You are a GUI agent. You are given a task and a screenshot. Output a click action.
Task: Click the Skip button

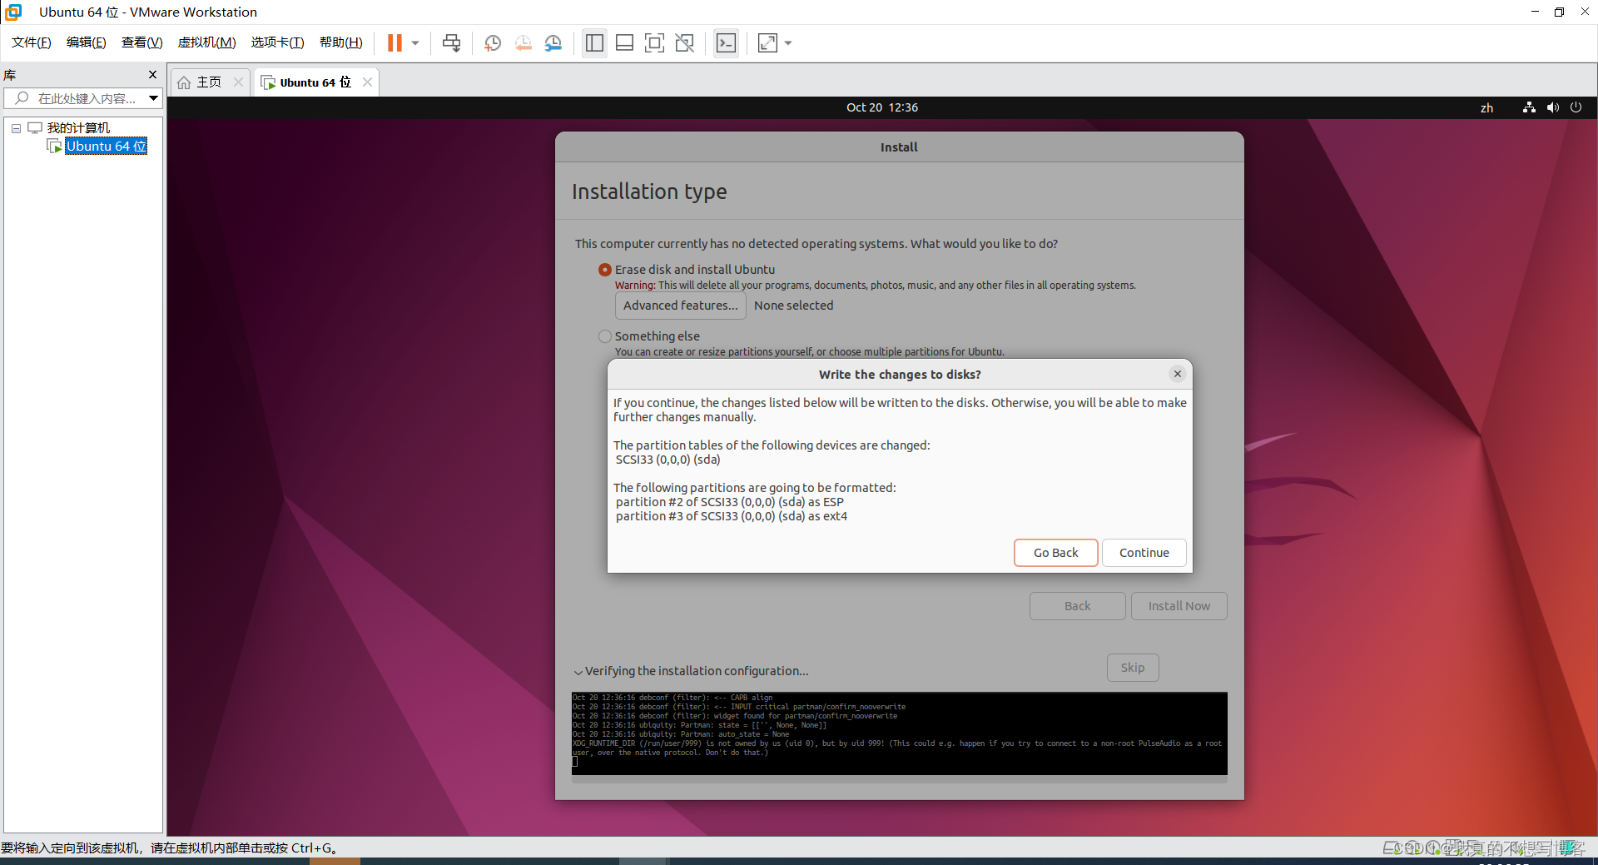(x=1133, y=668)
